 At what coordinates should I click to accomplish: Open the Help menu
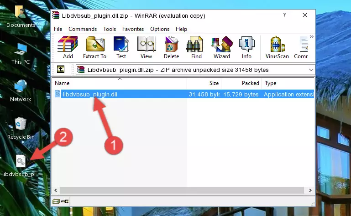pyautogui.click(x=181, y=29)
